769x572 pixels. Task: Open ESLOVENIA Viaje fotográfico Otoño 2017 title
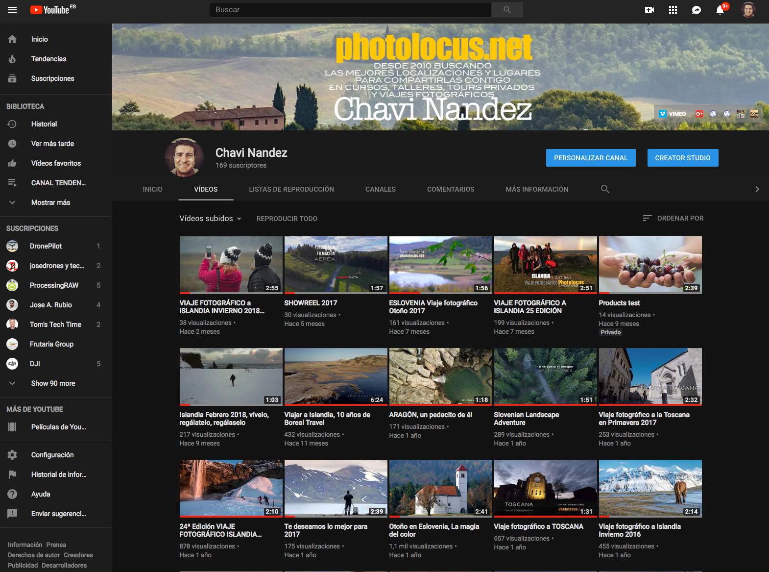coord(433,307)
